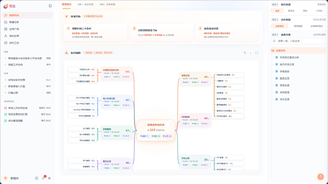Image resolution: width=328 pixels, height=184 pixels.
Task: Open automation 项目进度自动汇报
Action: pos(28,114)
